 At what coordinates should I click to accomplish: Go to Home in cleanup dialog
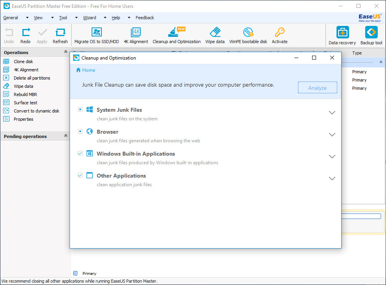88,70
